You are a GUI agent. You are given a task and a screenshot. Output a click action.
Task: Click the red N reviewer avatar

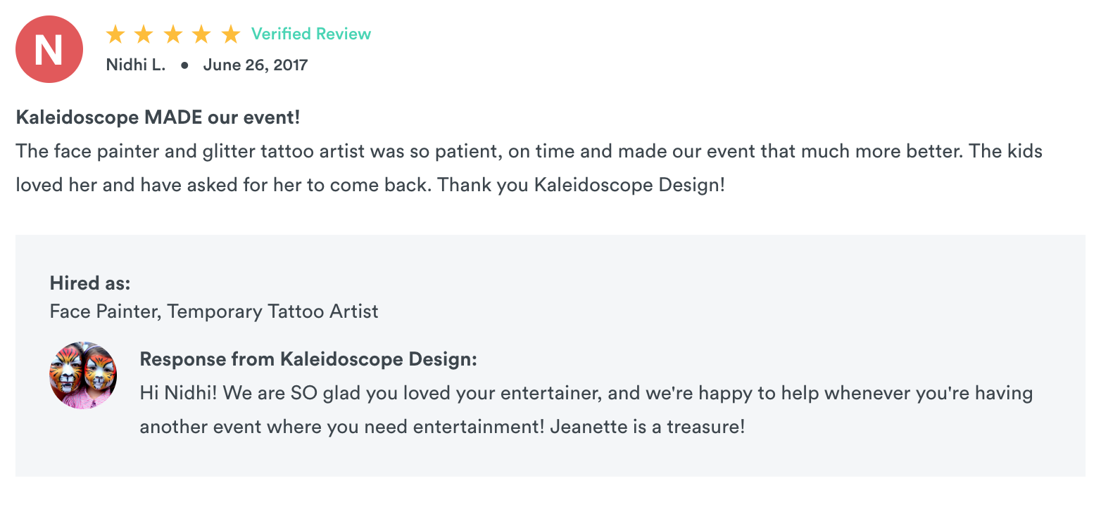[x=49, y=49]
